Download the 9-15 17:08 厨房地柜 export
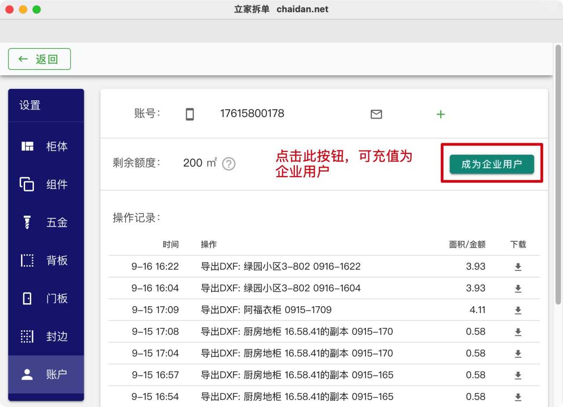The height and width of the screenshot is (407, 563). click(x=518, y=332)
